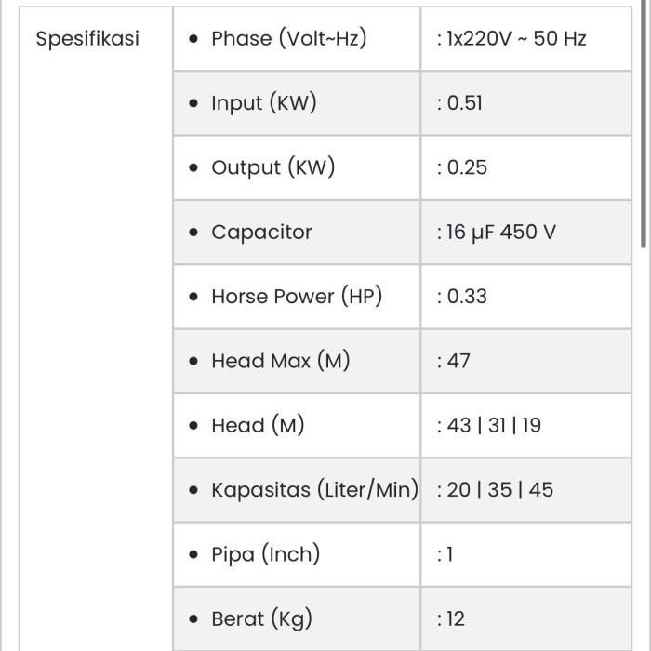This screenshot has width=651, height=651.
Task: Select the Head (M) row label
Action: tap(258, 426)
